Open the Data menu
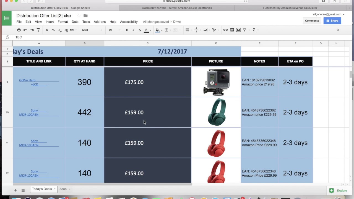The width and height of the screenshot is (354, 199). coord(75,22)
